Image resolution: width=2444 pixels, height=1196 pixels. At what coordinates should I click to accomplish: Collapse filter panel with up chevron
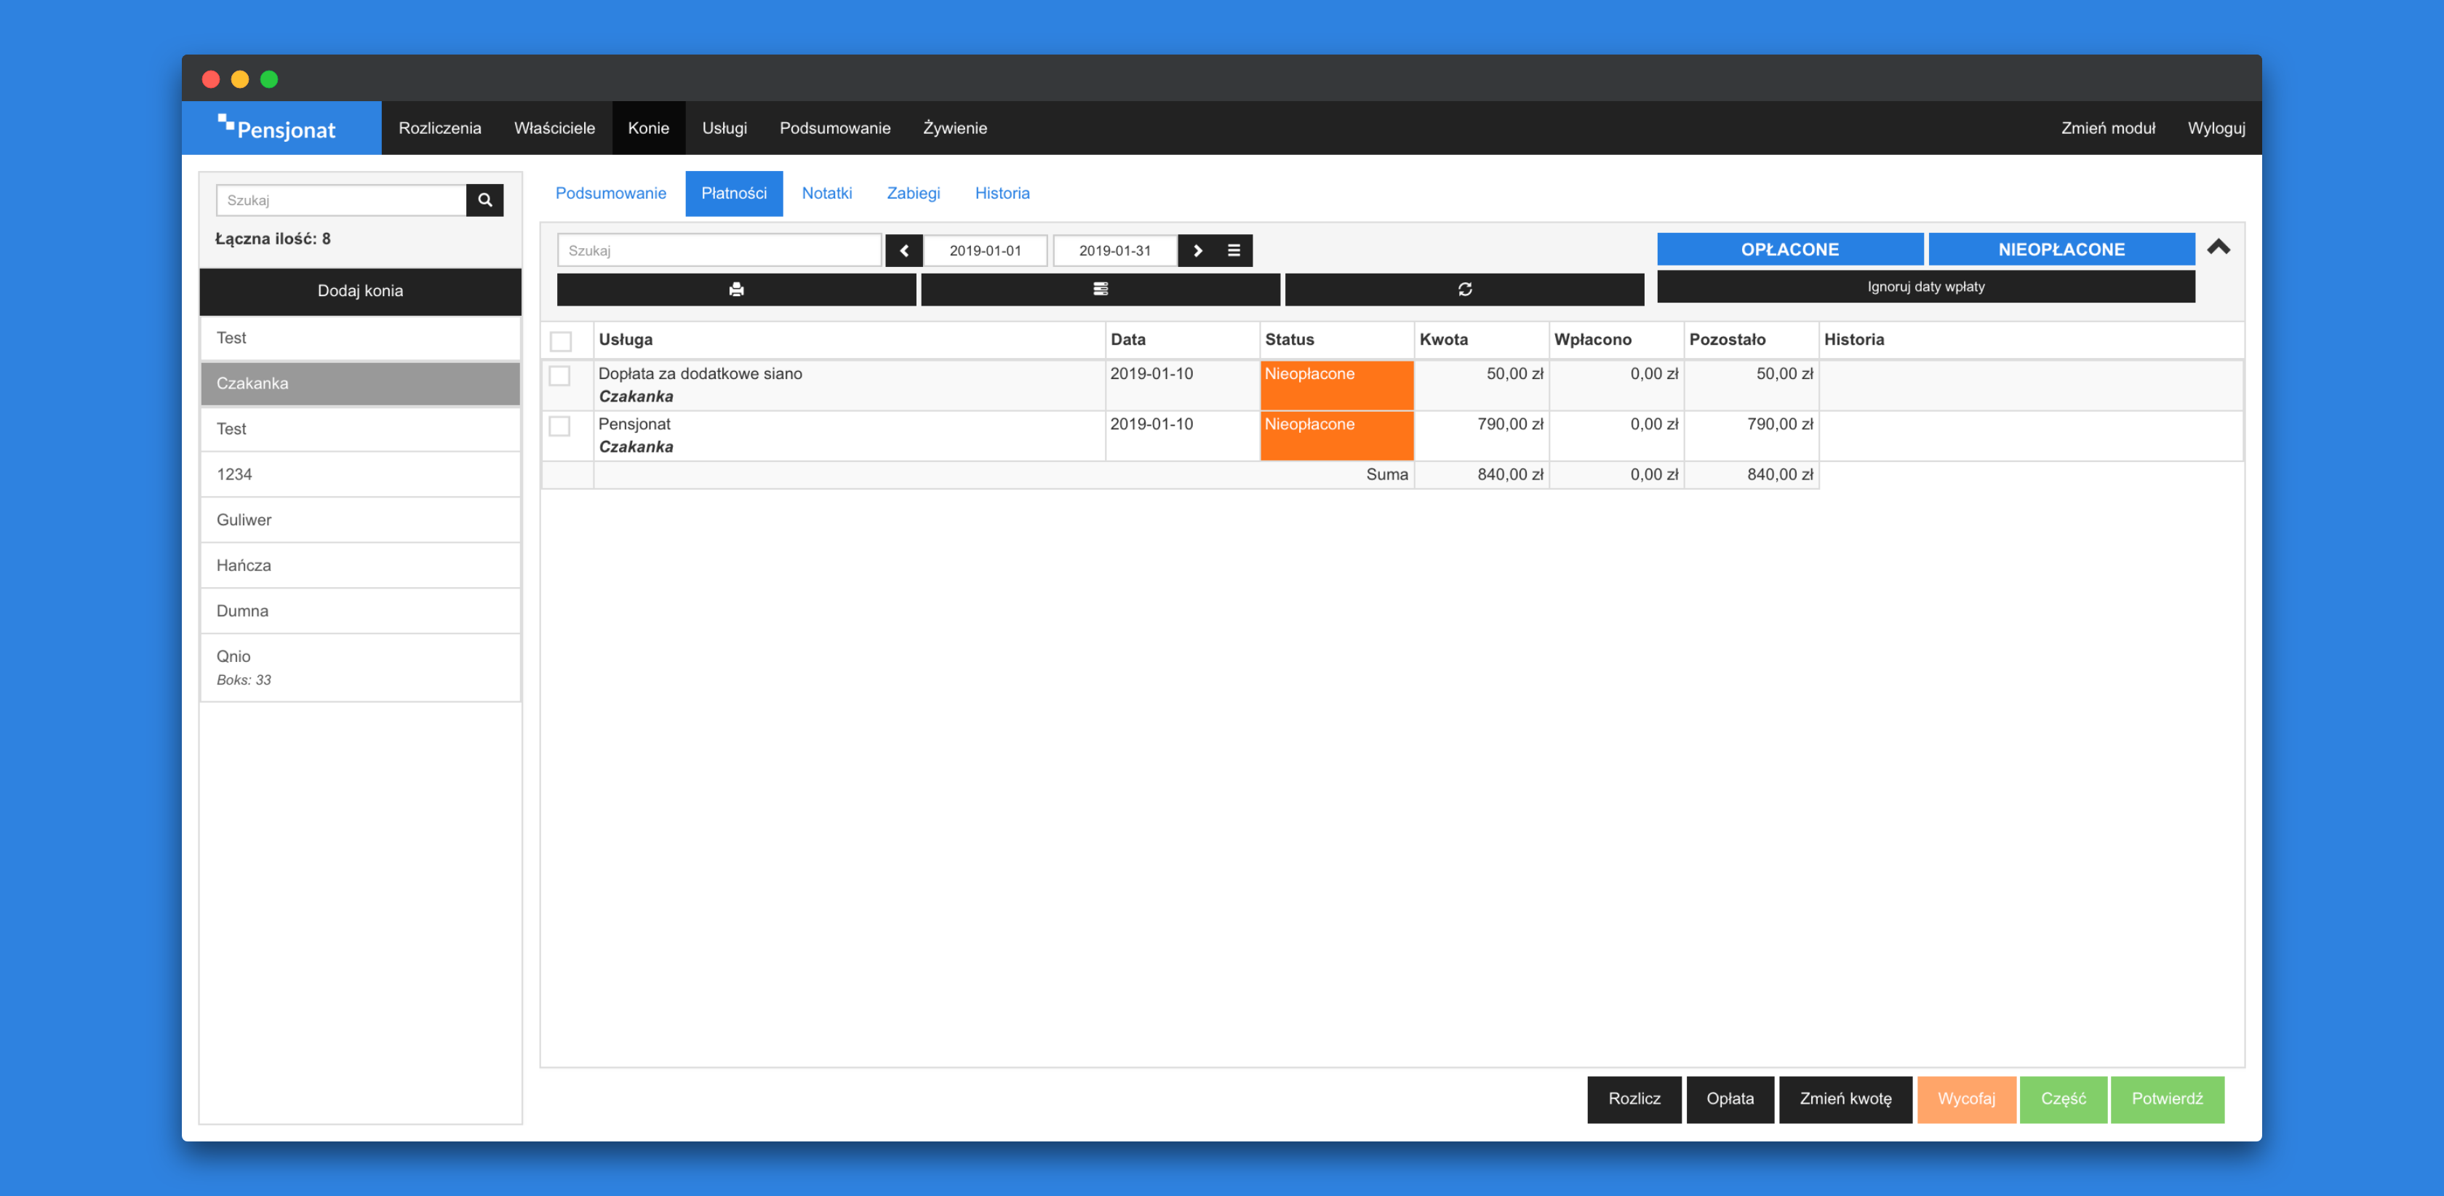pos(2217,248)
